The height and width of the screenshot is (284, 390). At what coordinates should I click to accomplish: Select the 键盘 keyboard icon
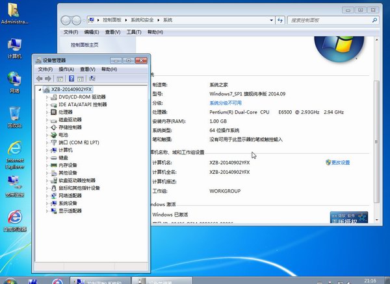point(54,158)
